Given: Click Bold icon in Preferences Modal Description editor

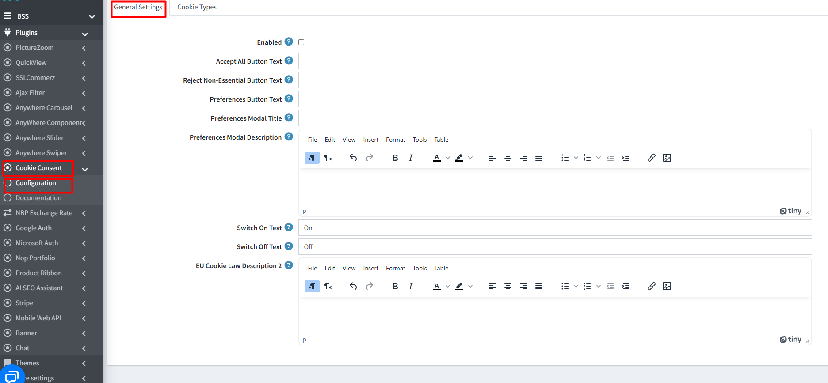Looking at the screenshot, I should [x=395, y=158].
